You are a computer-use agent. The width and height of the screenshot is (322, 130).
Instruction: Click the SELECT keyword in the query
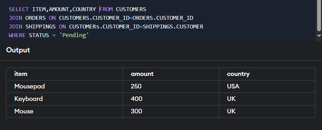coord(19,9)
